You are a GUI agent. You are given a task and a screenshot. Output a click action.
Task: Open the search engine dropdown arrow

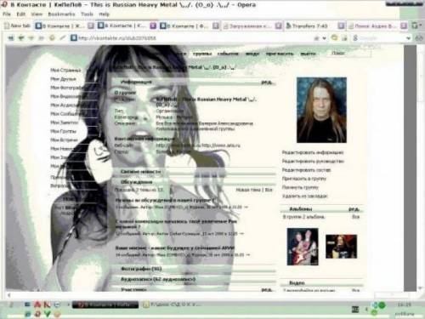(x=408, y=38)
